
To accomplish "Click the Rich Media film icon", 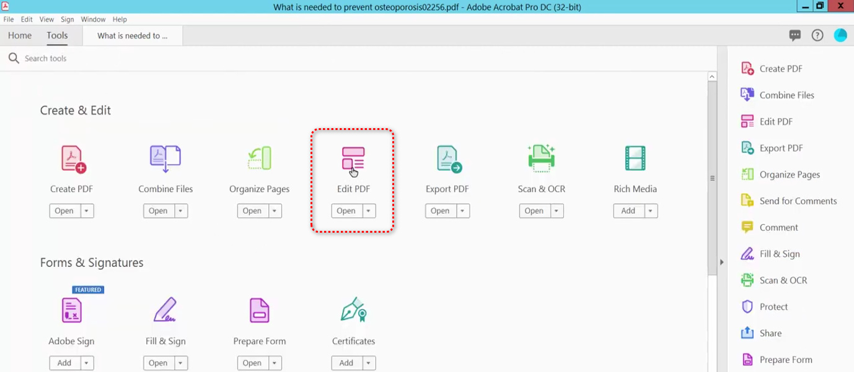I will point(635,158).
